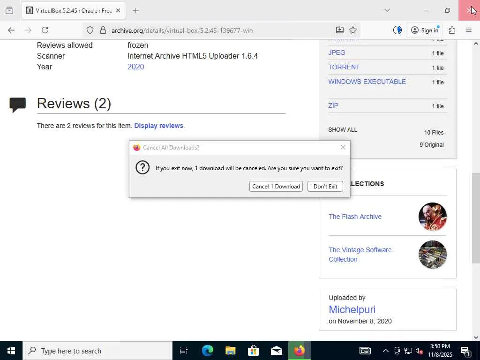Launch Microsoft Edge from taskbar

pyautogui.click(x=207, y=351)
